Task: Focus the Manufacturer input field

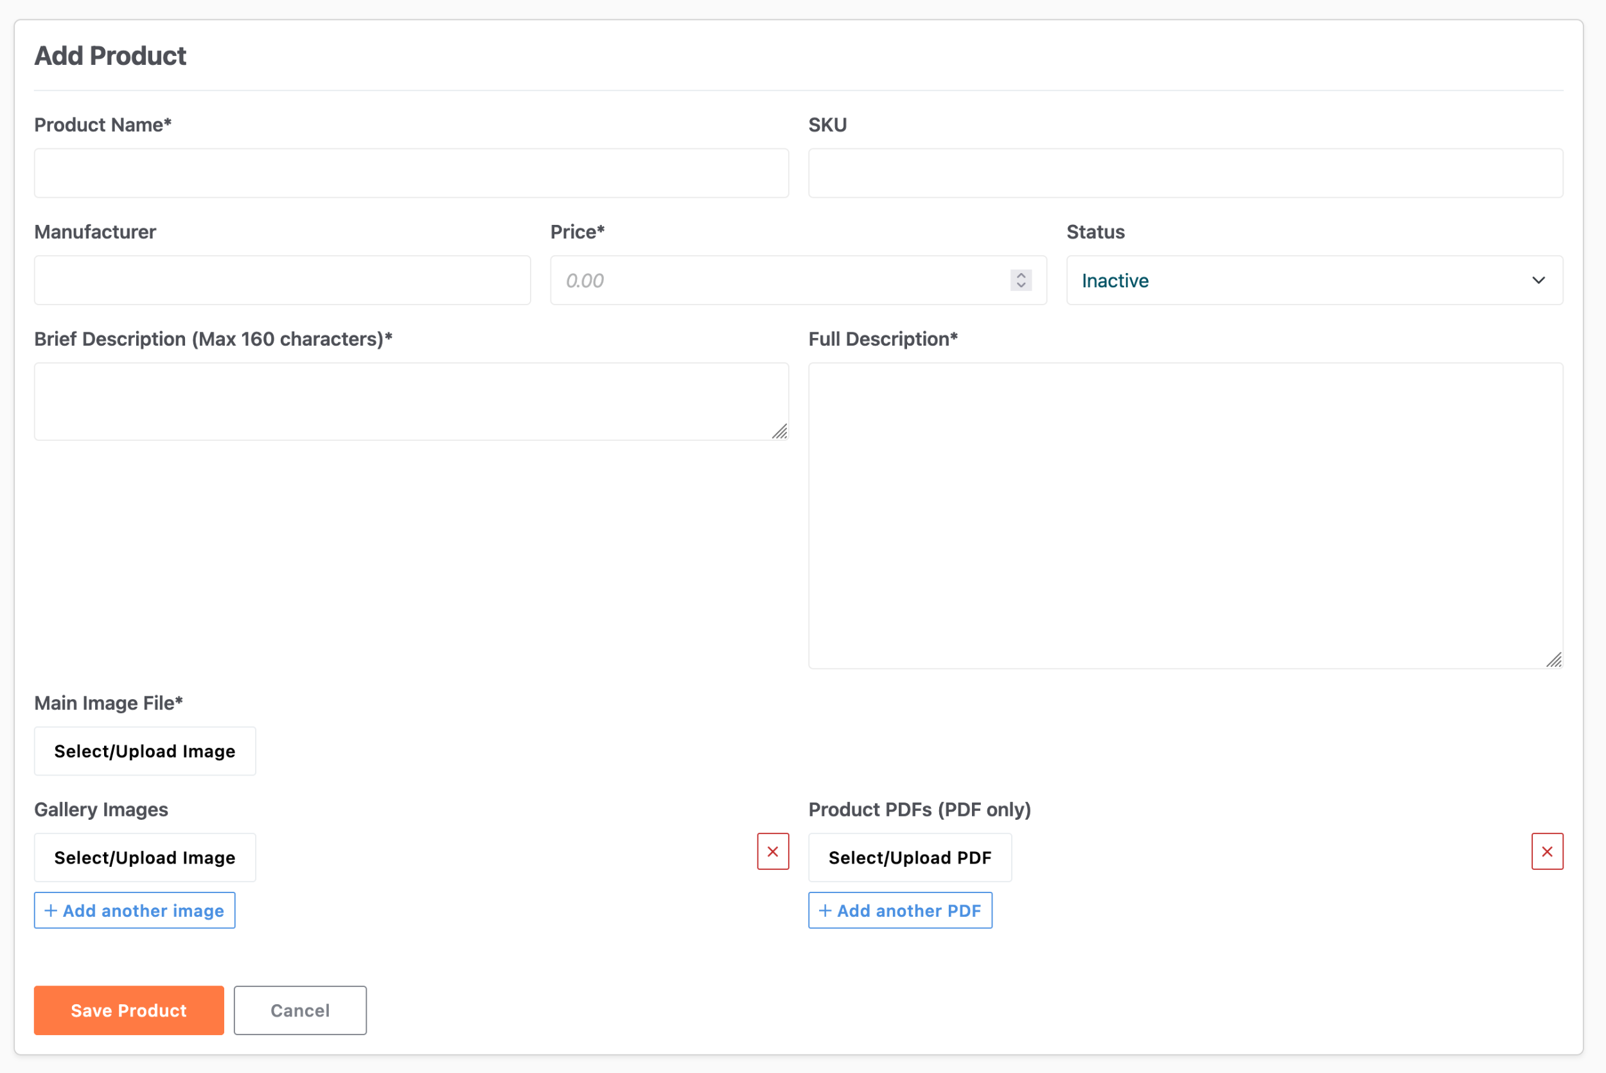Action: coord(282,280)
